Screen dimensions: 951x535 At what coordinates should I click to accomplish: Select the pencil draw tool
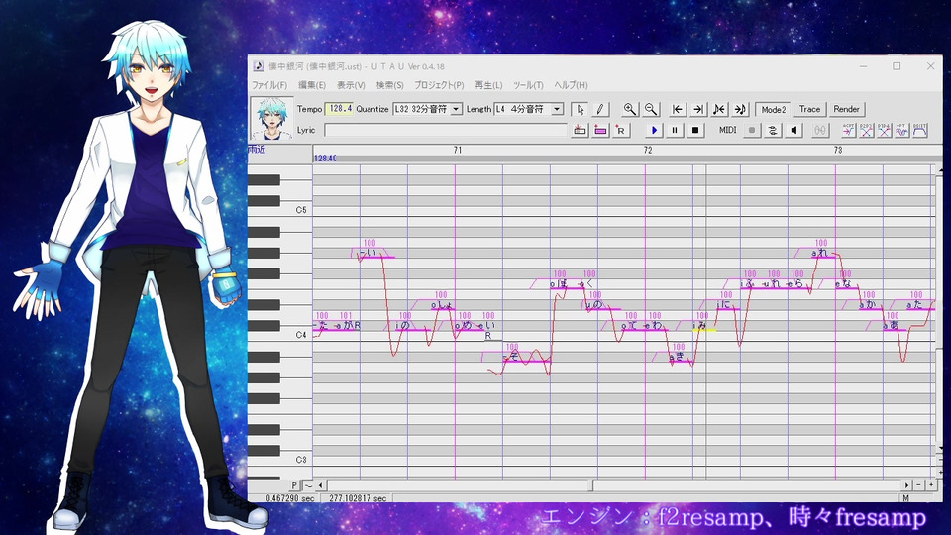click(600, 109)
